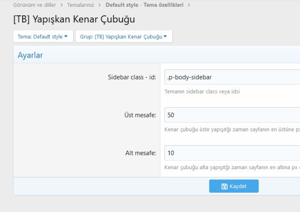The width and height of the screenshot is (300, 212).
Task: Click the 'Kenar çubuğu alta yapışıtğı' hint text
Action: (232, 167)
